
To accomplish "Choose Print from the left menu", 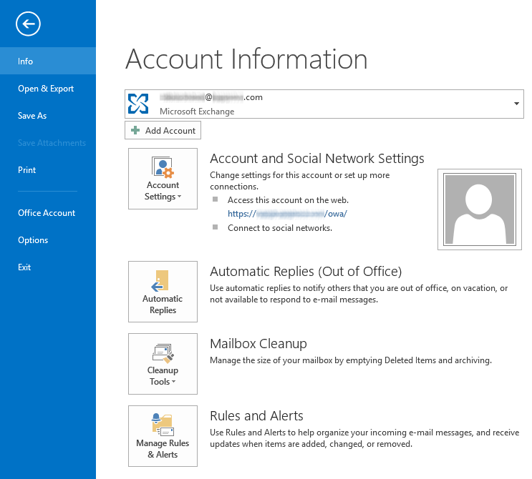I will click(26, 170).
